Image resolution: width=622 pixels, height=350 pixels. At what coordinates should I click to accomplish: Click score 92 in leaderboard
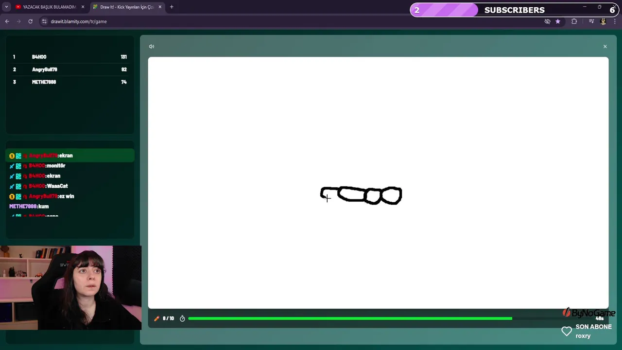click(x=124, y=70)
